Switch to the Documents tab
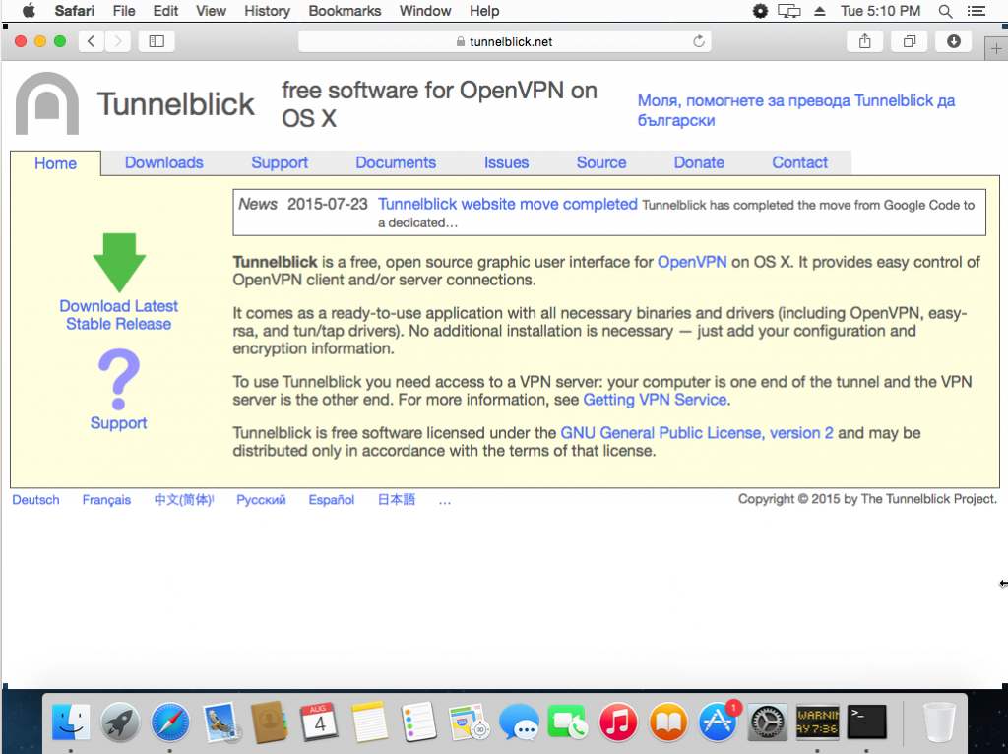This screenshot has height=754, width=1008. 396,162
